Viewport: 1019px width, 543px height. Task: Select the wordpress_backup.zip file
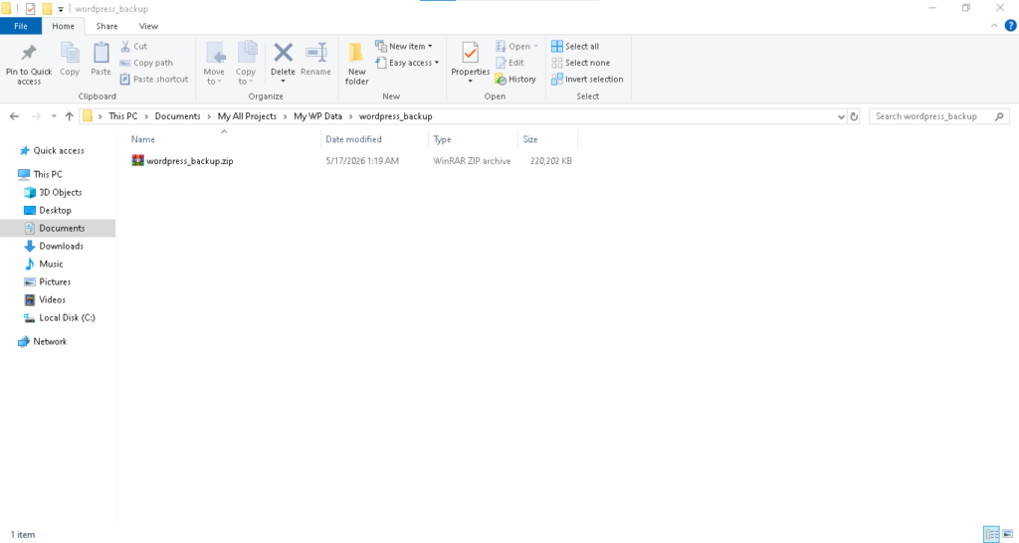tap(182, 161)
